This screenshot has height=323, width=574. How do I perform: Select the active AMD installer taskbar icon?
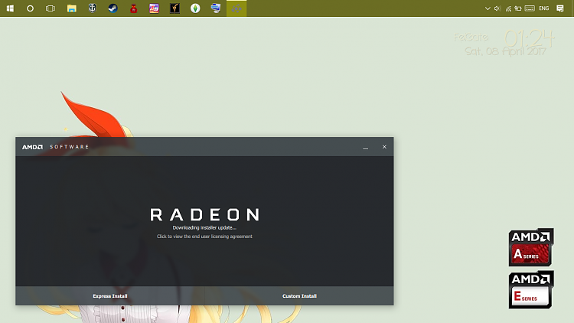tap(236, 8)
